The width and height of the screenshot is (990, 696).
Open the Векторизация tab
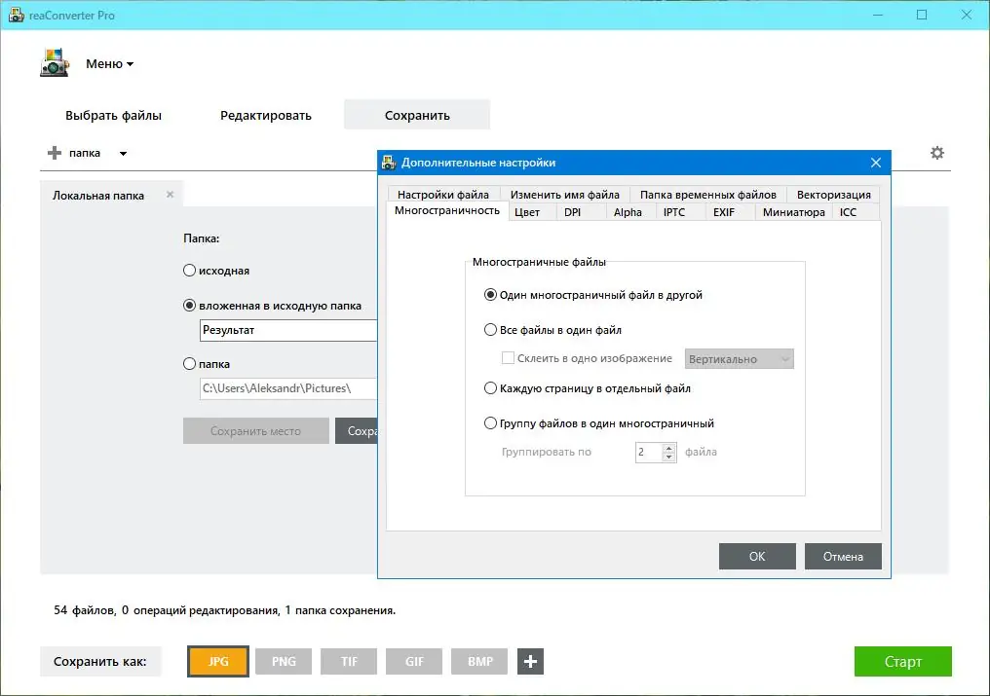coord(833,194)
